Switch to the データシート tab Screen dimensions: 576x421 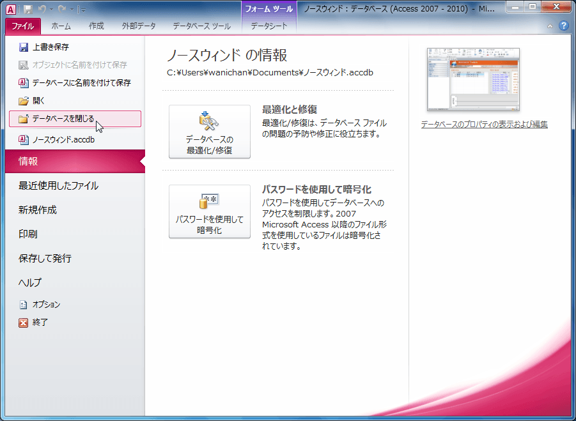[269, 26]
